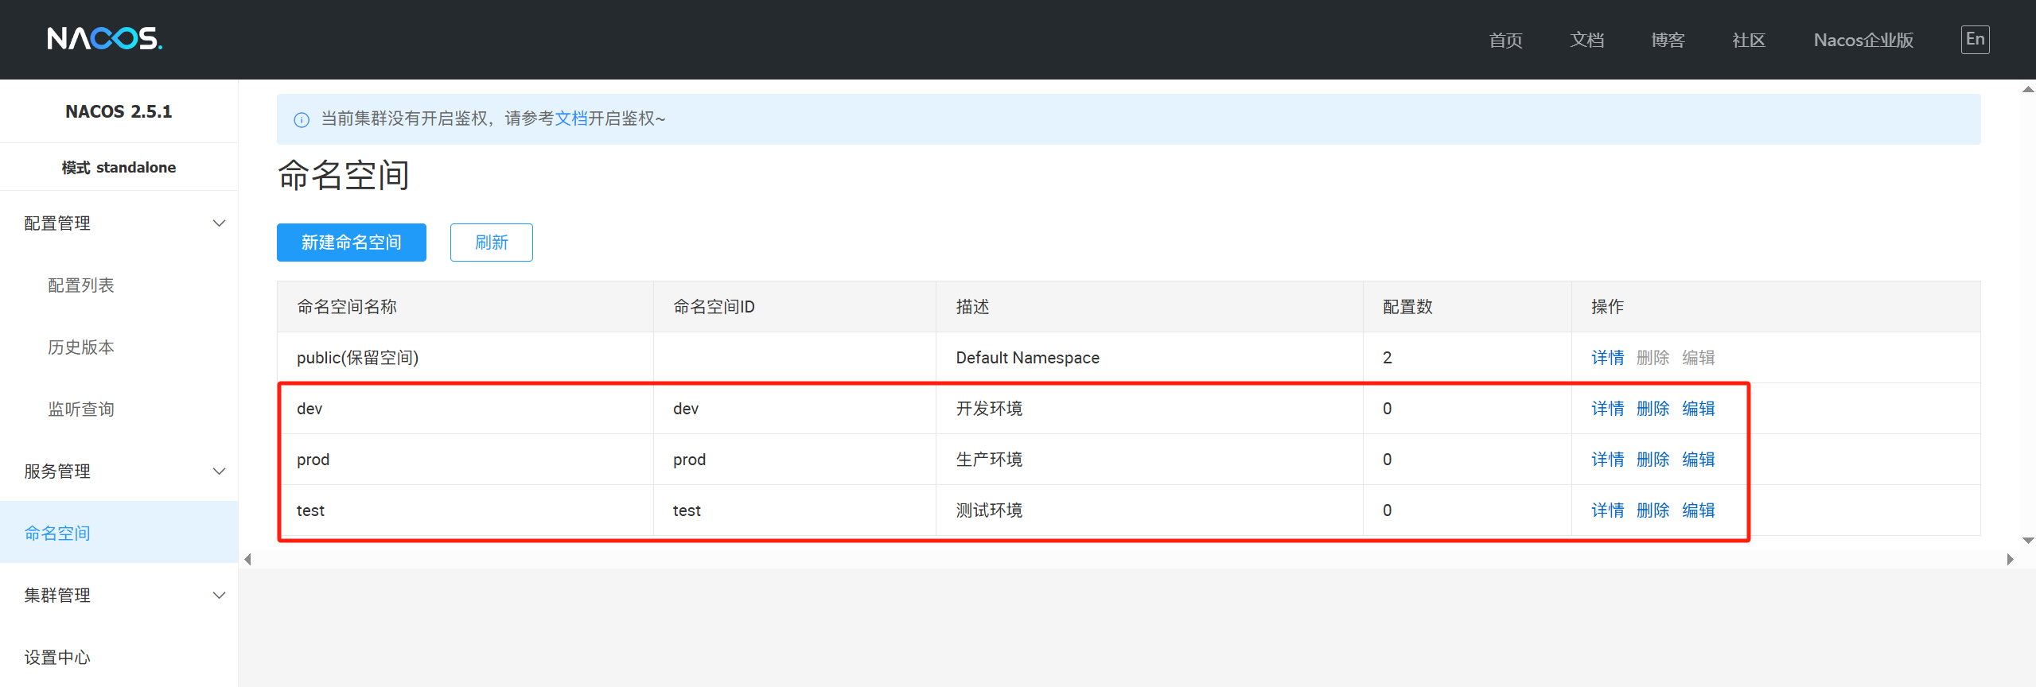Collapse the 服务管理 menu chevron
Viewport: 2036px width, 687px height.
coord(219,472)
